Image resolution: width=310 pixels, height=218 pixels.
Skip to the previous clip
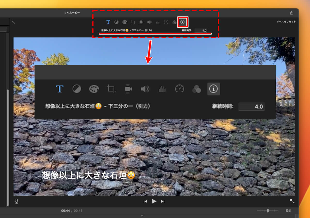145,201
